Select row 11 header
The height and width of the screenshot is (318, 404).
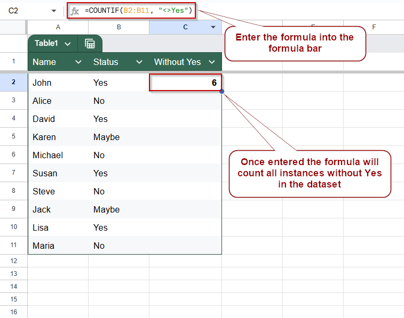point(13,245)
